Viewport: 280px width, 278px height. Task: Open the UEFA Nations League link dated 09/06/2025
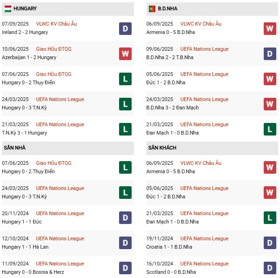[204, 49]
